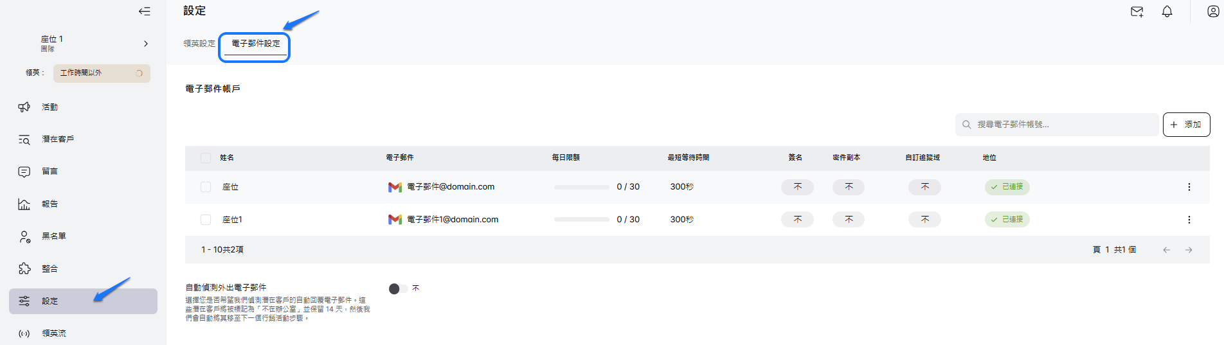This screenshot has height=345, width=1224.
Task: Click the mail envelope icon in header
Action: (1137, 12)
